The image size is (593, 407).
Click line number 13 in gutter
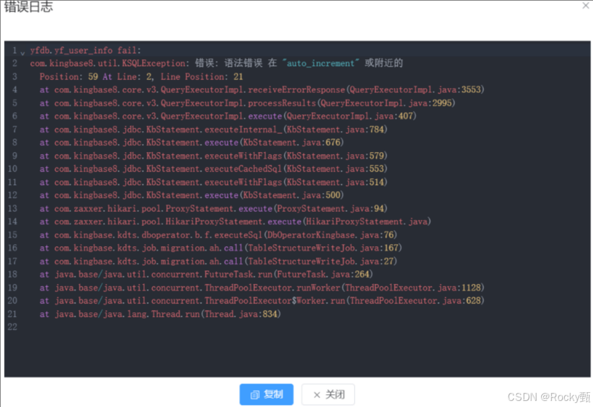coord(13,209)
